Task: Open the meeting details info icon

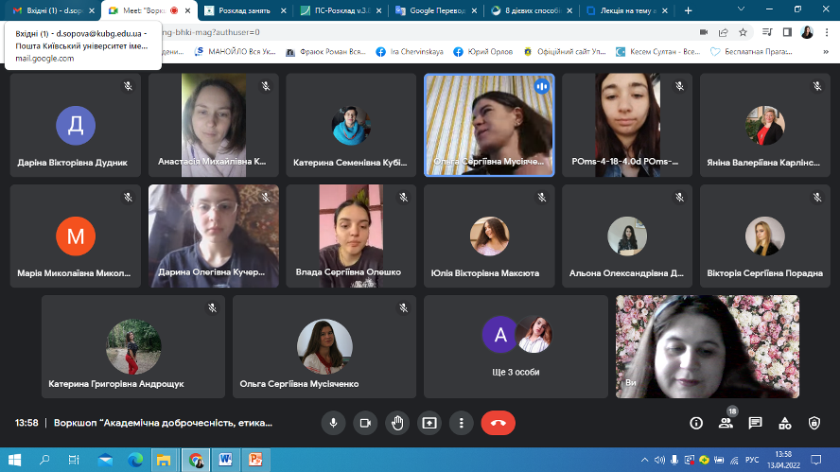Action: (x=696, y=423)
